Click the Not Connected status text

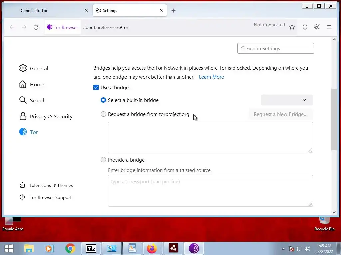(x=269, y=25)
